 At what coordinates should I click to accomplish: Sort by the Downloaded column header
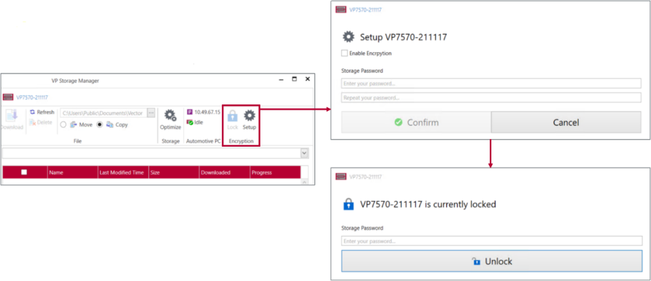(x=225, y=173)
